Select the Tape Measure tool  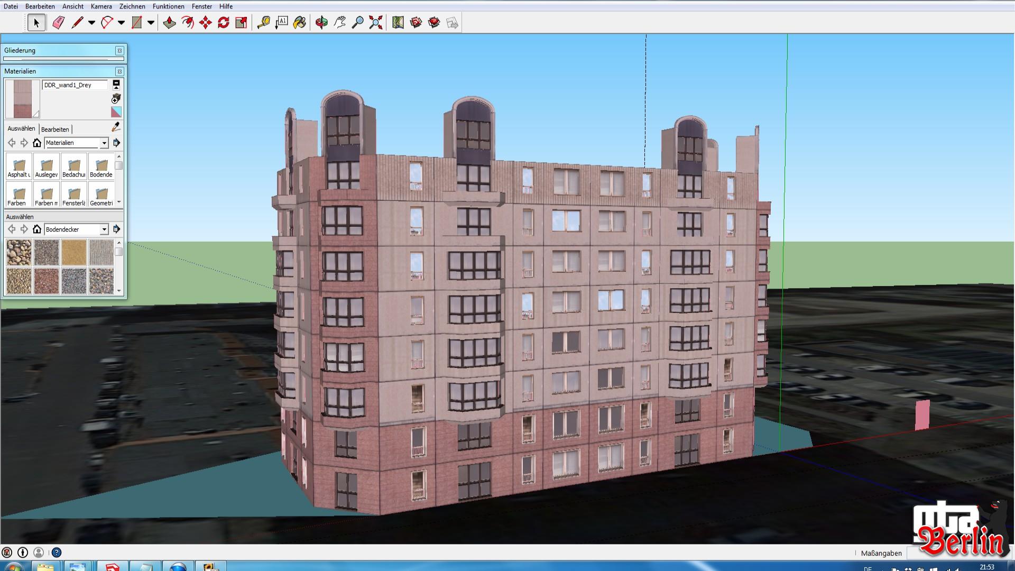[263, 23]
